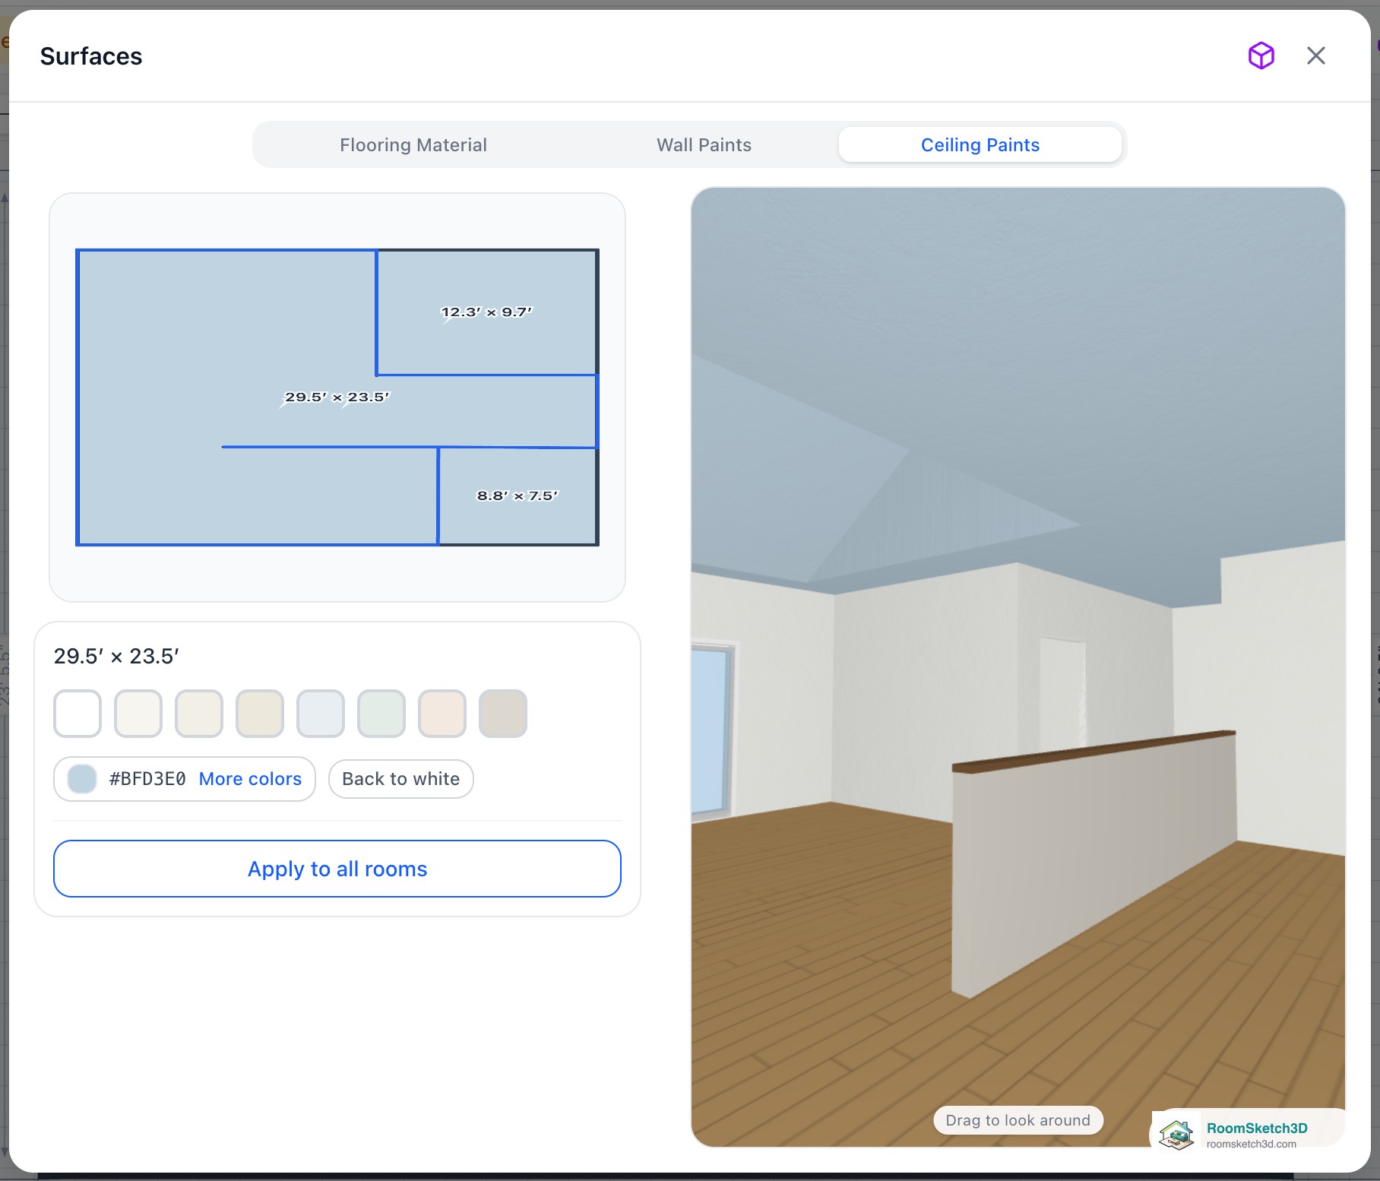This screenshot has width=1380, height=1181.
Task: Choose the off-white second ceiling swatch
Action: pyautogui.click(x=138, y=714)
